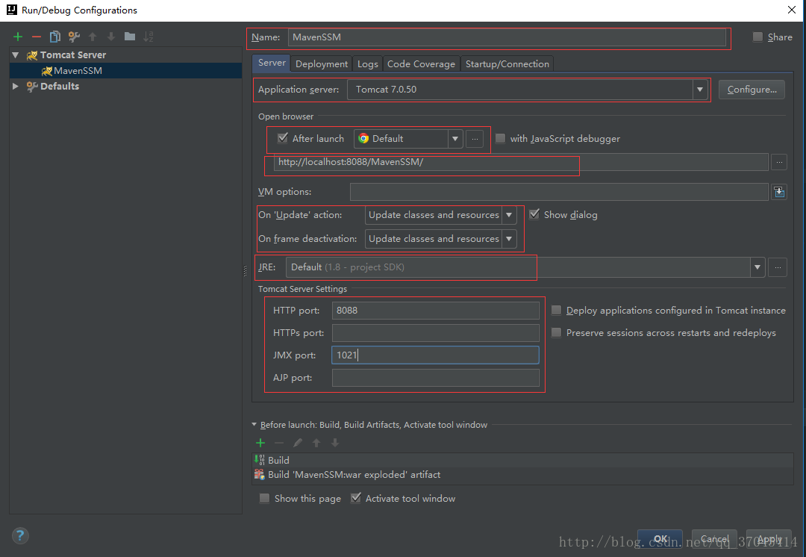Move before-launch task up
The width and height of the screenshot is (806, 557).
316,443
